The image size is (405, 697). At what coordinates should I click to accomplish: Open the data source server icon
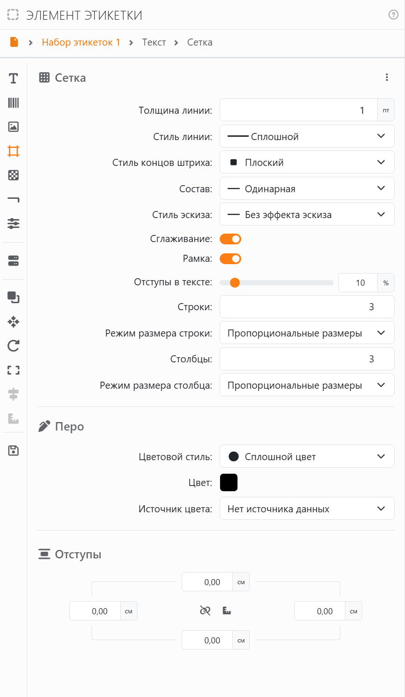pyautogui.click(x=13, y=261)
